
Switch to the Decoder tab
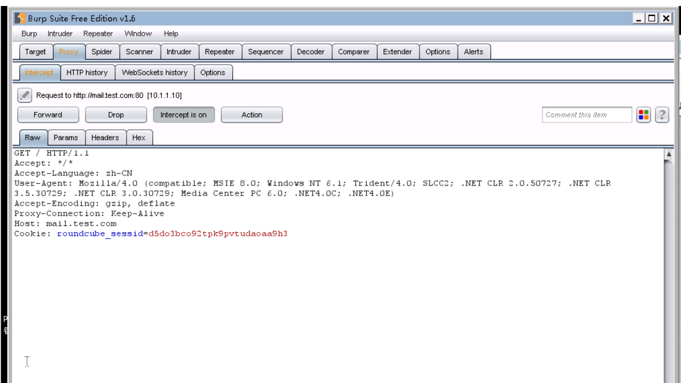coord(311,52)
